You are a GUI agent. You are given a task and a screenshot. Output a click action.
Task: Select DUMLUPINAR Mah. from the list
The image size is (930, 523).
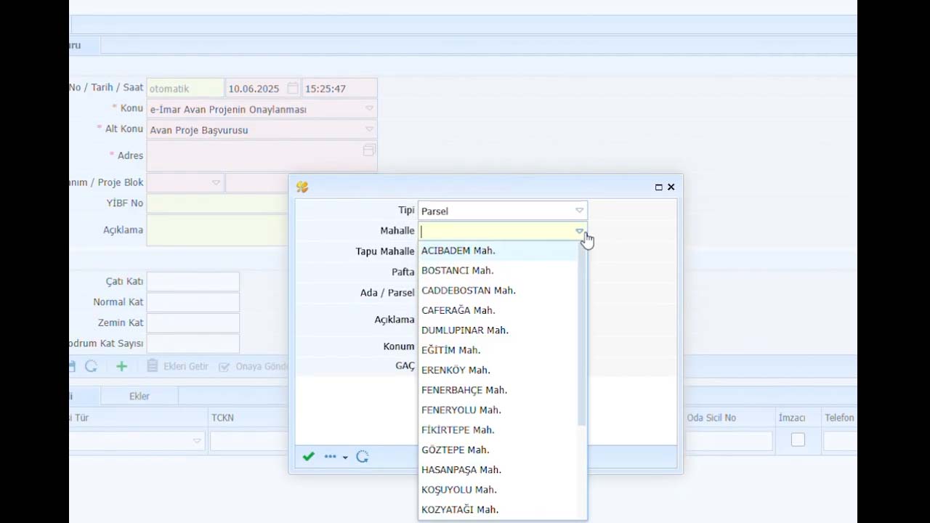tap(498, 331)
